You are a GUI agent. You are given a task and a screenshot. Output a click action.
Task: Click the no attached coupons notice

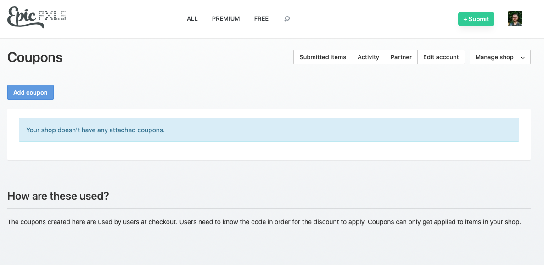[269, 130]
